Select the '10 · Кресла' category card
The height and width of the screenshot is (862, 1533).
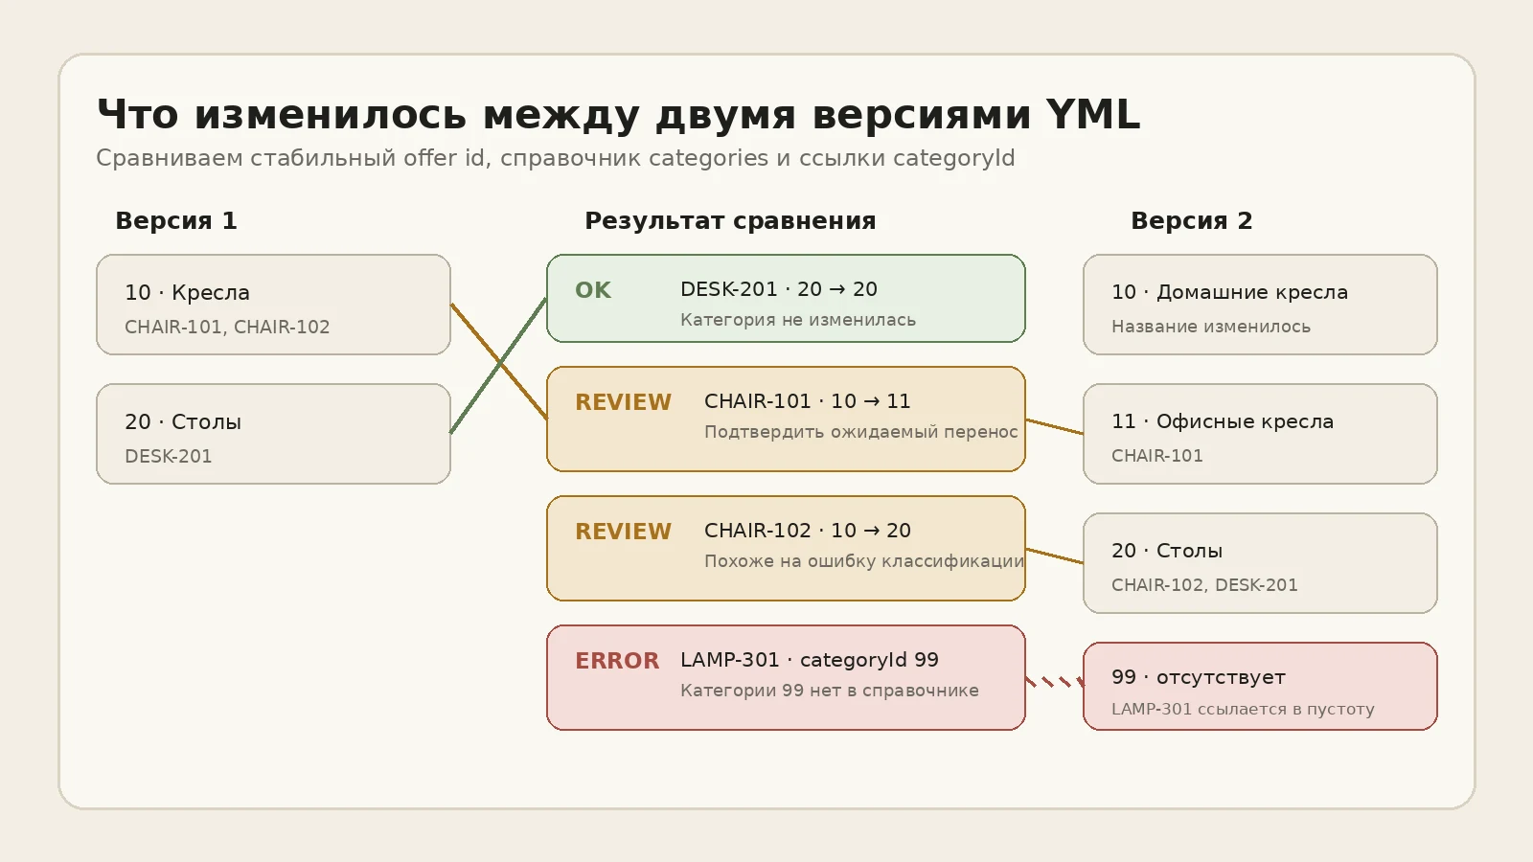[273, 305]
